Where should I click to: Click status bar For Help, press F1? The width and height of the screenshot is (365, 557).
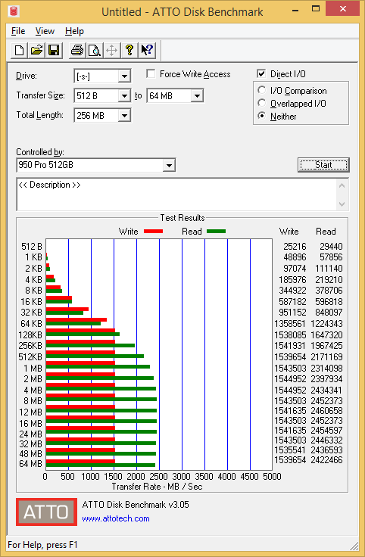42,545
